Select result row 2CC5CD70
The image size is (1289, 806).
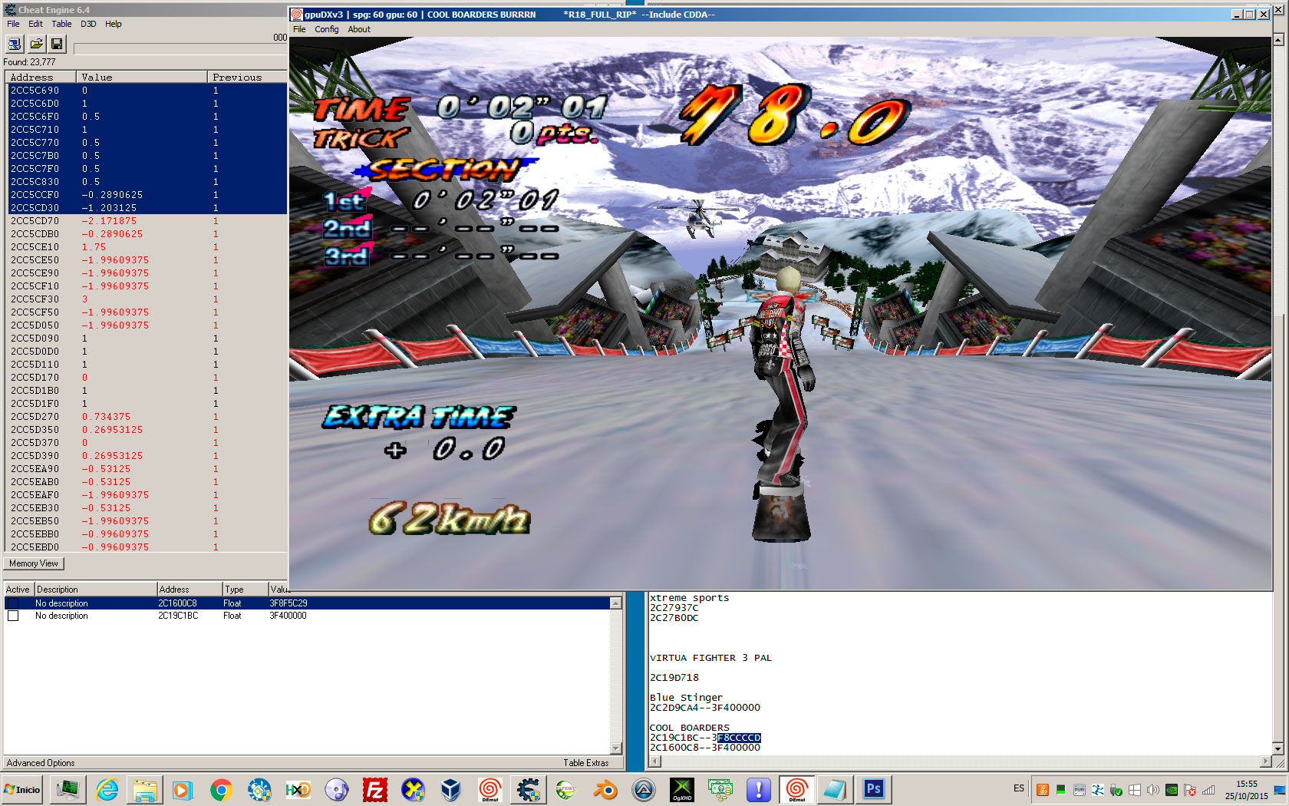147,221
